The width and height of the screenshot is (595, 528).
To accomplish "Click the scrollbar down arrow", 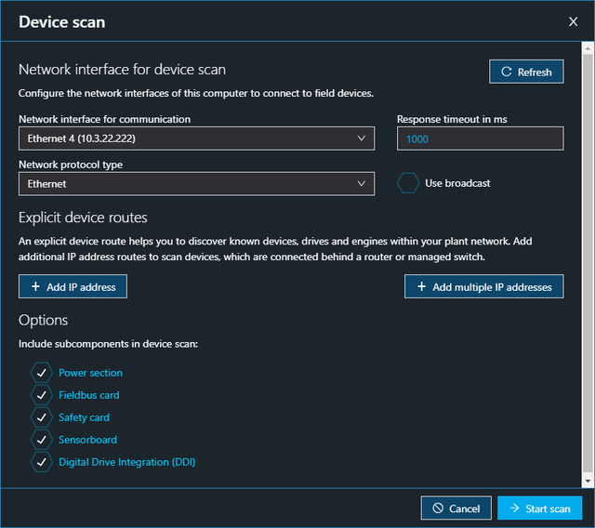I will [587, 481].
